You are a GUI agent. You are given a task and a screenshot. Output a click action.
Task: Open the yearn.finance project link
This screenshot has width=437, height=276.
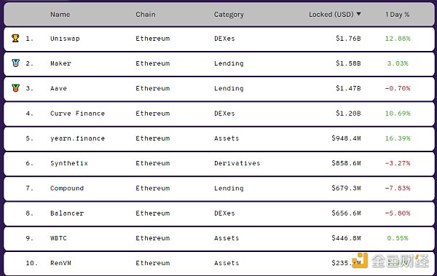(x=77, y=138)
